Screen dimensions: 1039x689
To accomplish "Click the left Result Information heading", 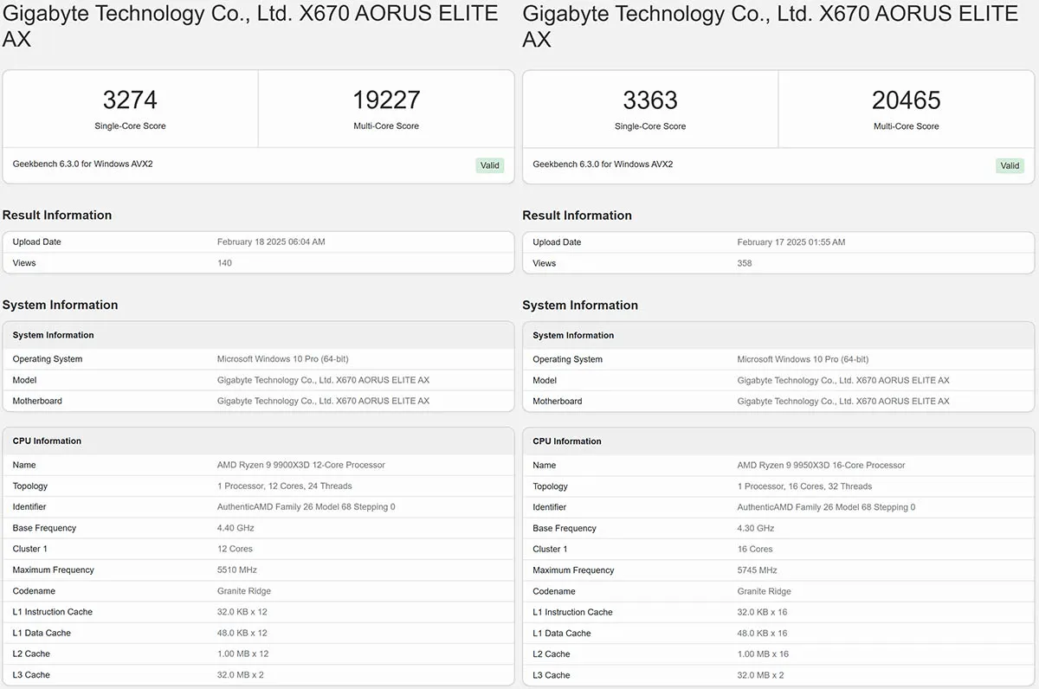I will click(x=57, y=215).
